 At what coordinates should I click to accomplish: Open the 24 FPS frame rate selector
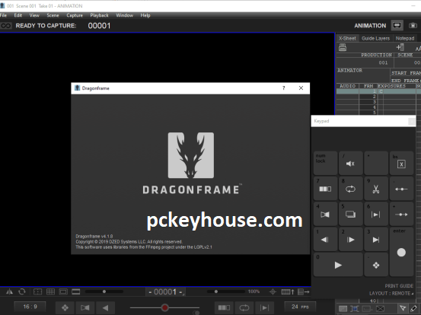[x=300, y=307]
